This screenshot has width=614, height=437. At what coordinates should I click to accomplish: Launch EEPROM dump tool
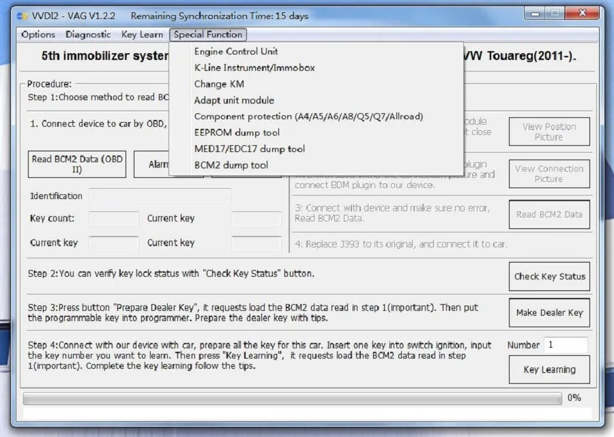[237, 133]
